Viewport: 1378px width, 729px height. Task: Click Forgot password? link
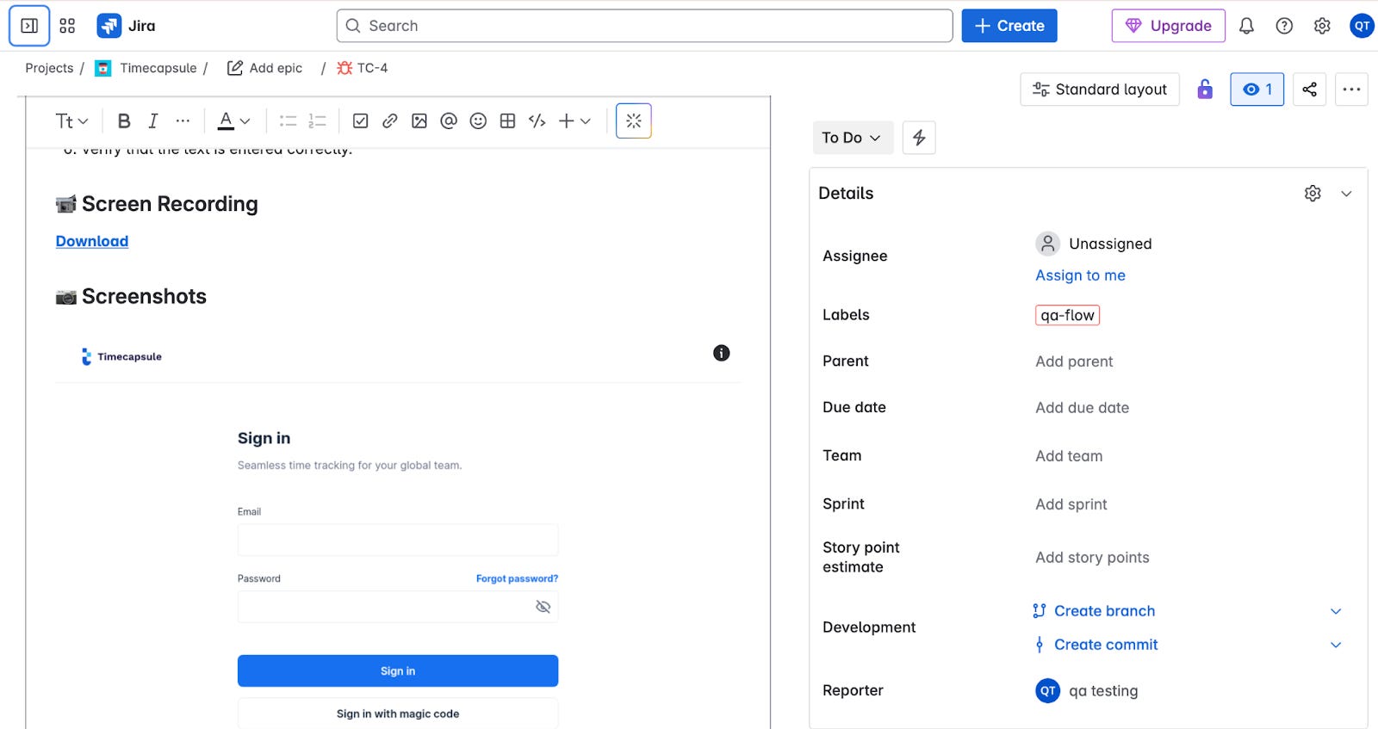(517, 578)
